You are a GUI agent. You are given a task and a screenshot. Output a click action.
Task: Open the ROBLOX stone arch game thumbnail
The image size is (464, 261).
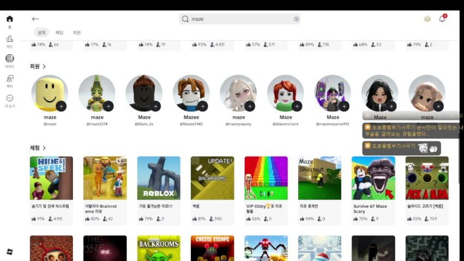159,178
